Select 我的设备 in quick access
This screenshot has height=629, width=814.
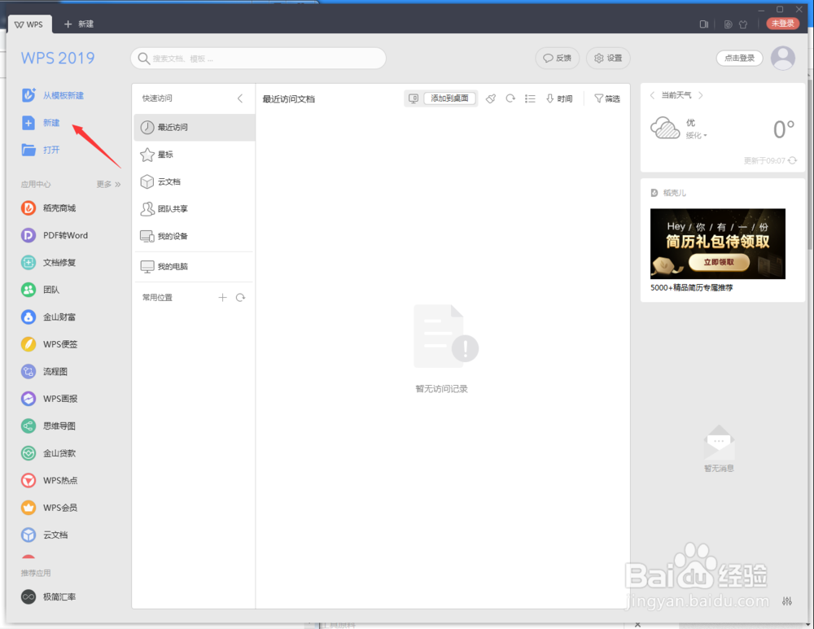tap(195, 236)
